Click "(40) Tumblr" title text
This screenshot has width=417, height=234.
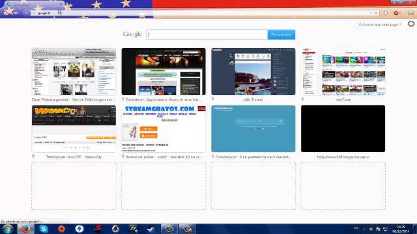(253, 99)
